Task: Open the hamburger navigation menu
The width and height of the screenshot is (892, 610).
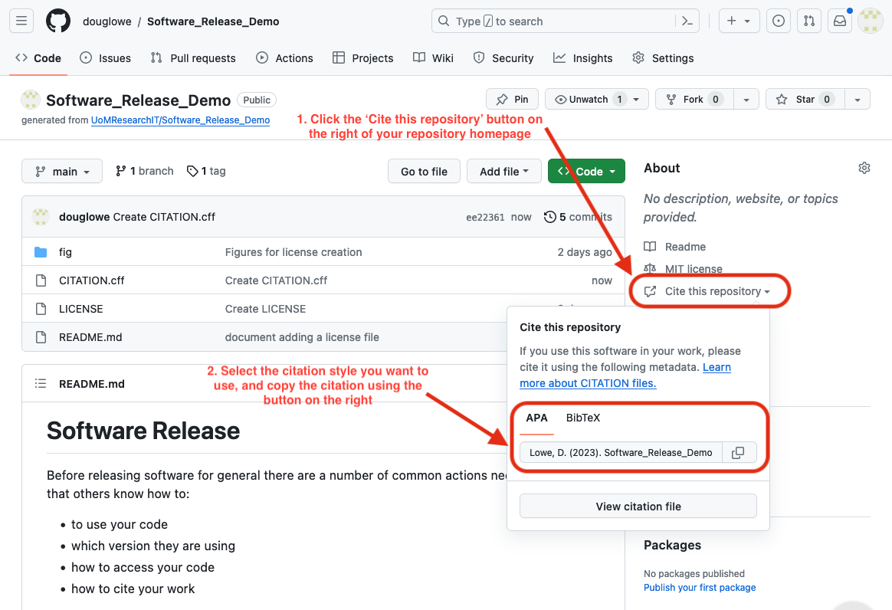Action: click(21, 21)
